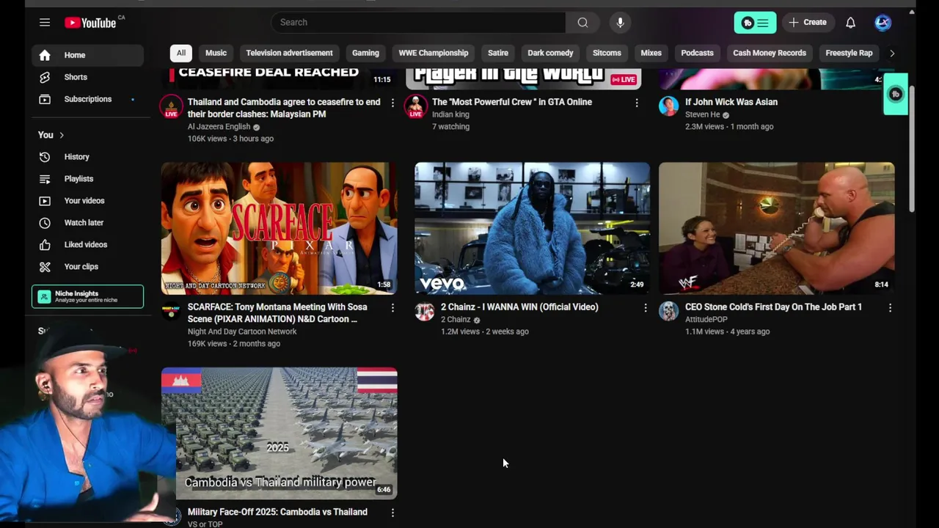Select the Gaming filter chip
Image resolution: width=939 pixels, height=528 pixels.
[365, 53]
